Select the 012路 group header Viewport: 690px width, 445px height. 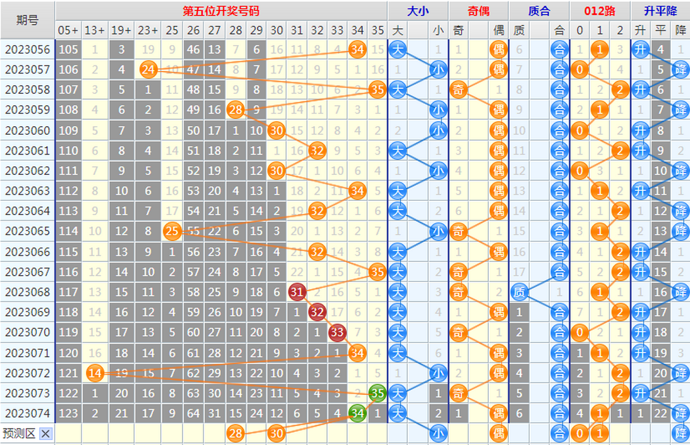pos(600,11)
